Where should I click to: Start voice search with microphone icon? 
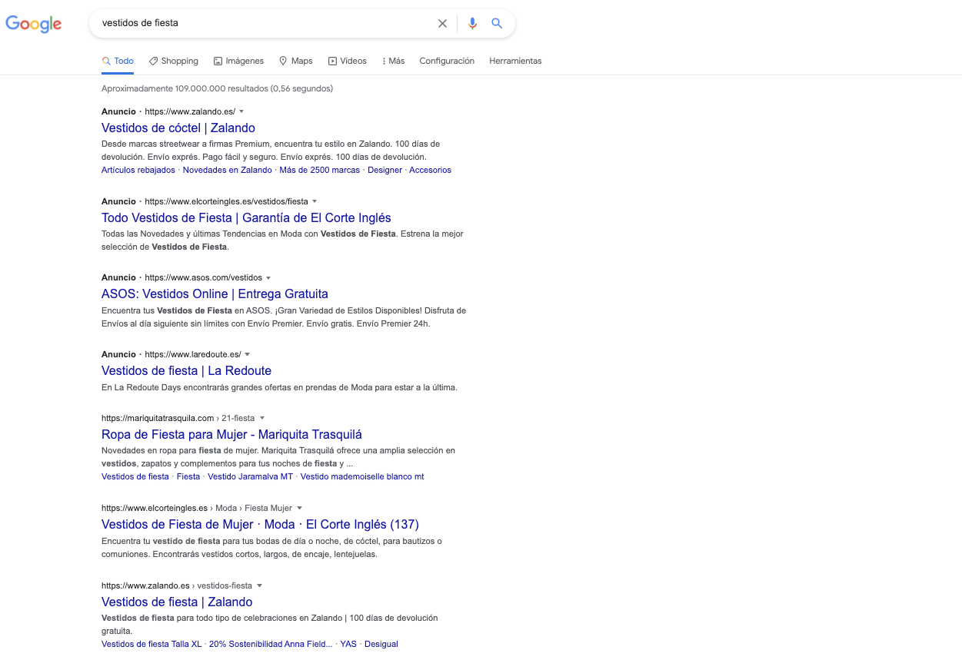click(x=472, y=23)
